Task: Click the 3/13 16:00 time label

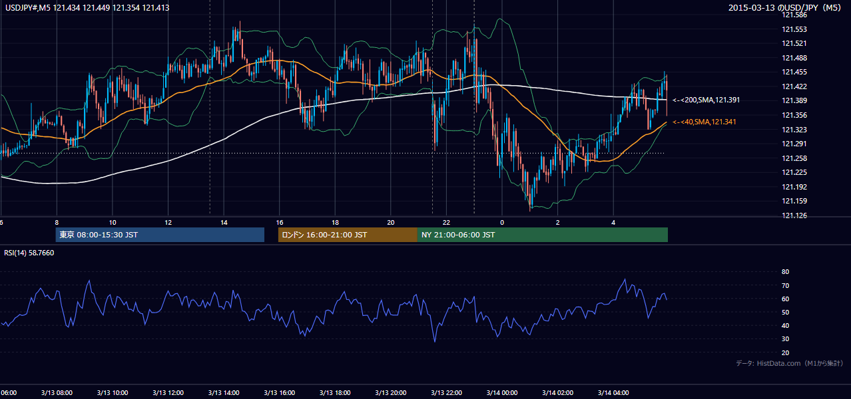Action: click(x=280, y=393)
